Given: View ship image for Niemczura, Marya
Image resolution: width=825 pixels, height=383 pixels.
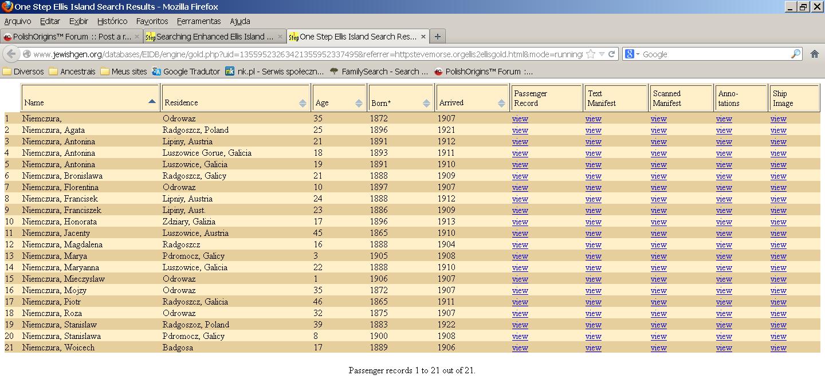Looking at the screenshot, I should pos(778,256).
